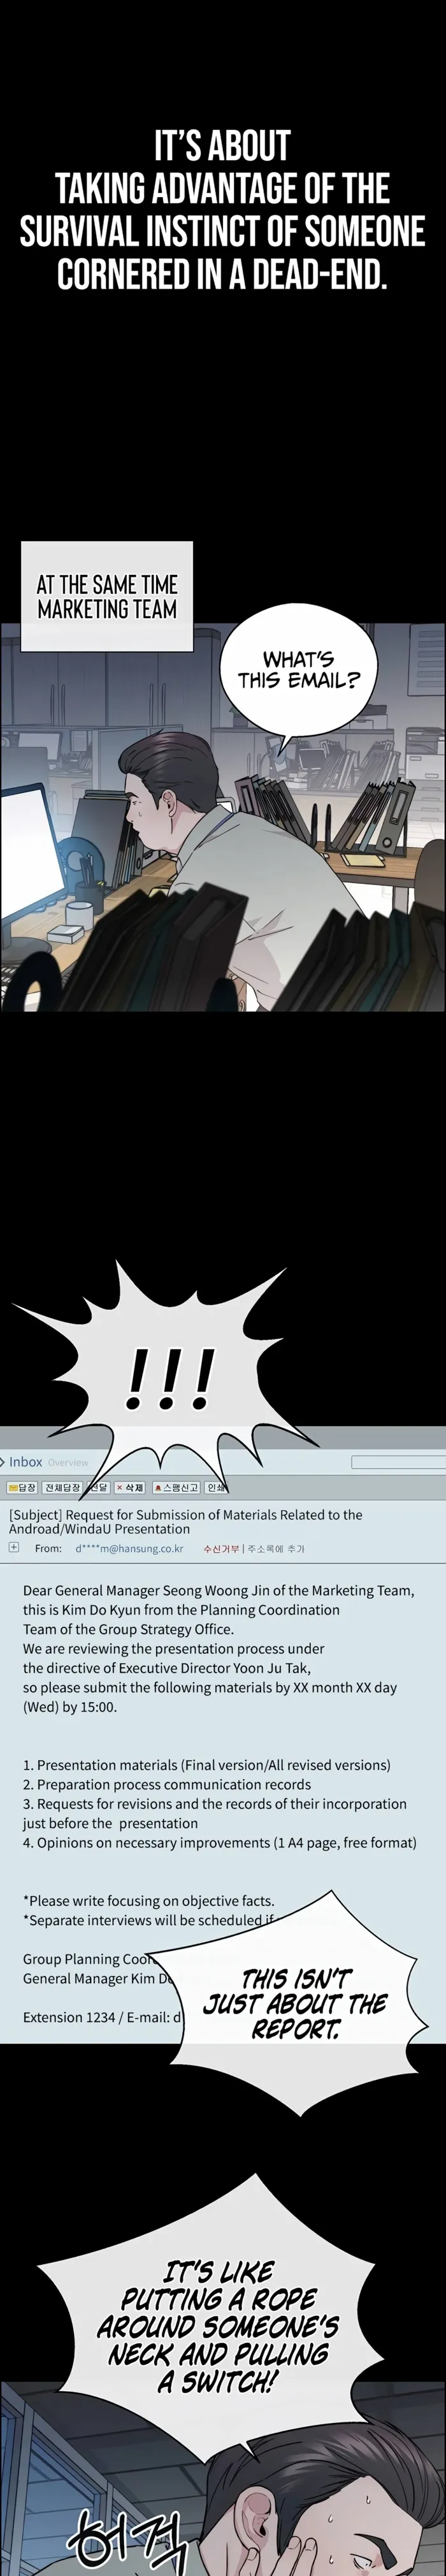The width and height of the screenshot is (446, 2576).
Task: Select the email subject line text
Action: tap(185, 1521)
